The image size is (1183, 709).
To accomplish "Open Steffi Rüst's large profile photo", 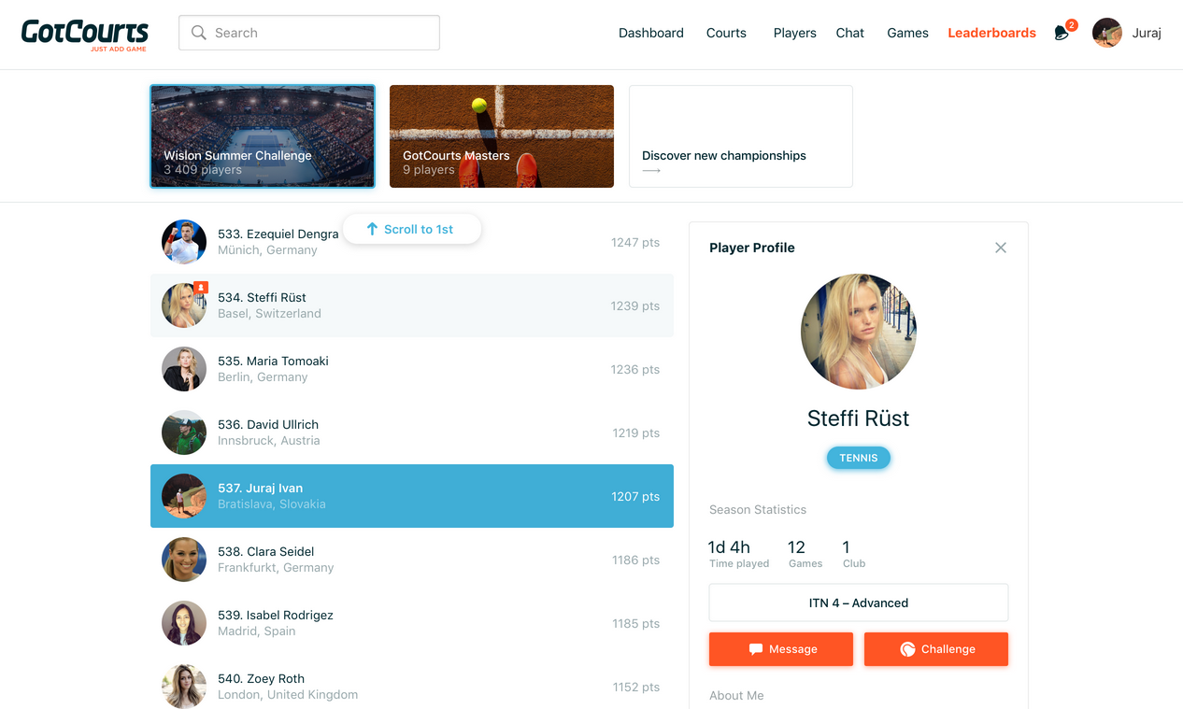I will click(859, 332).
